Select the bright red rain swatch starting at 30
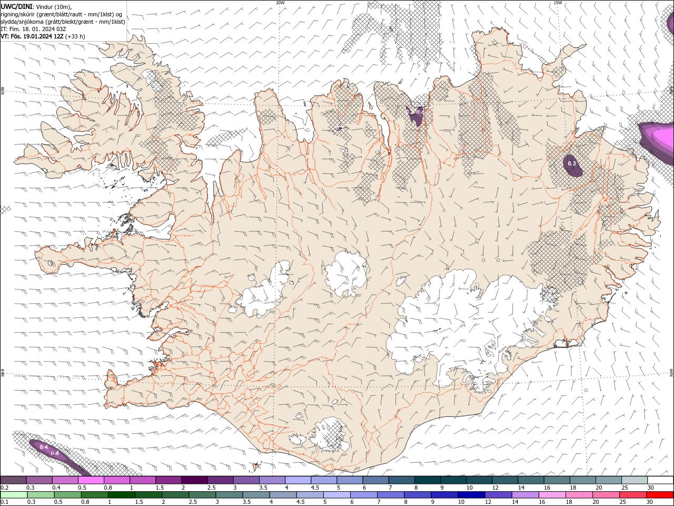 [x=660, y=495]
